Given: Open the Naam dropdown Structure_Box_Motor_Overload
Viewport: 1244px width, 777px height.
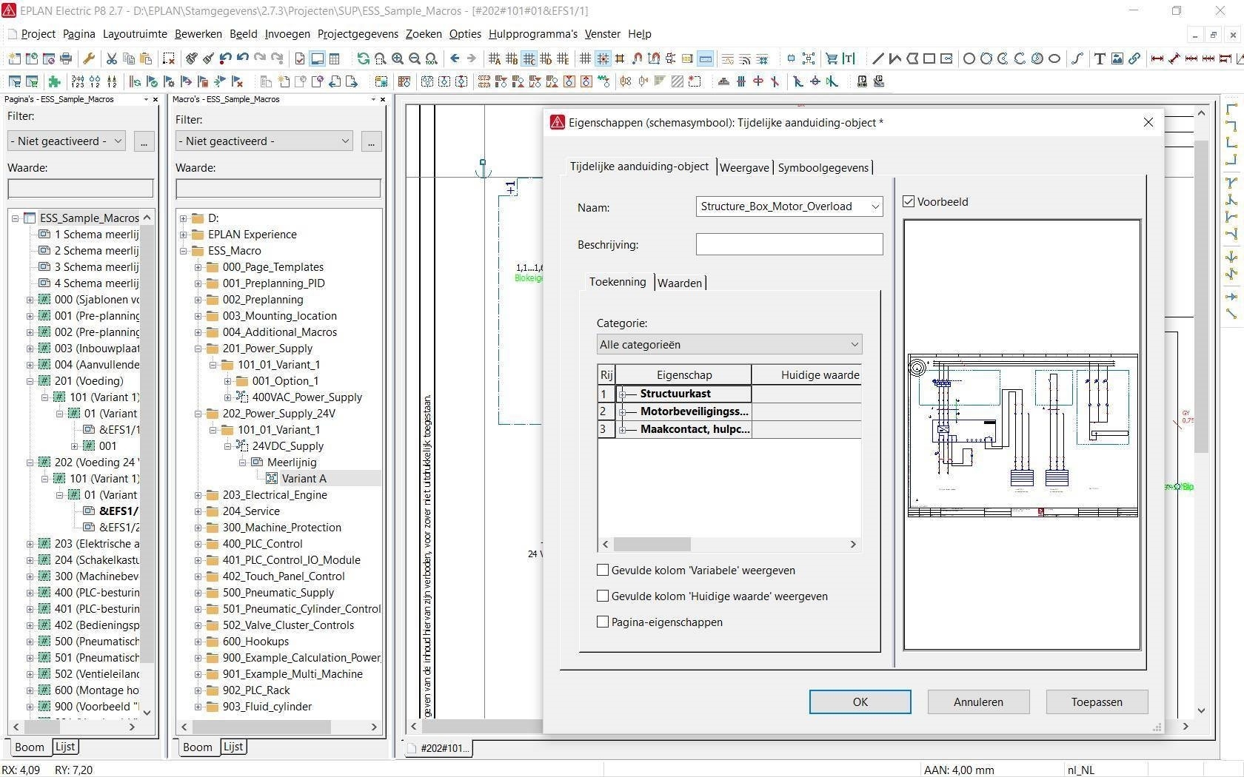Looking at the screenshot, I should [789, 206].
